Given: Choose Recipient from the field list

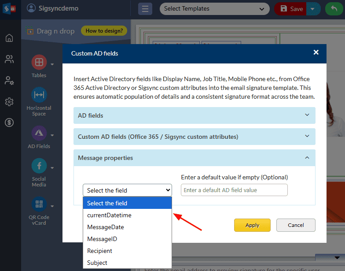Looking at the screenshot, I should click(99, 251).
